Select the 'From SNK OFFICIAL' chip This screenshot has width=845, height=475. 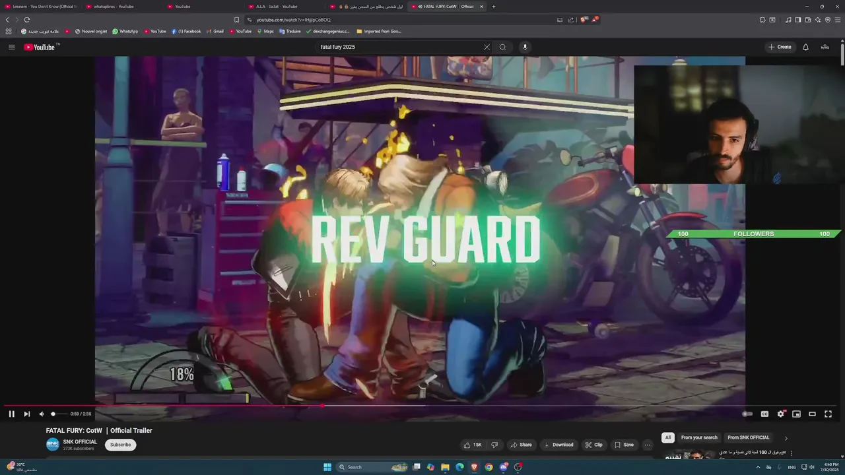pos(749,437)
